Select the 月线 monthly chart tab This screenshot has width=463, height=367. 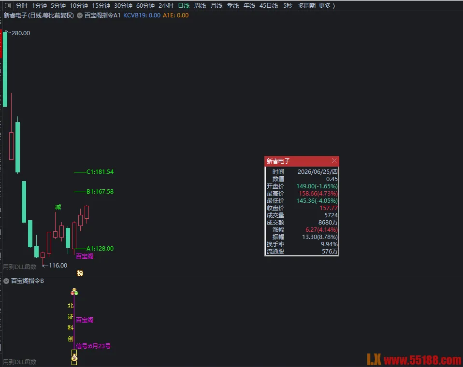point(217,6)
